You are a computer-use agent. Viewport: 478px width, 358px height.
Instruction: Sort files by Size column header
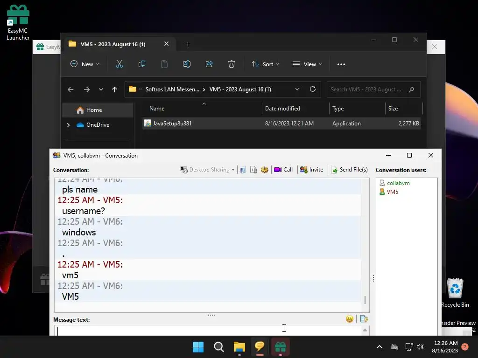click(x=404, y=109)
